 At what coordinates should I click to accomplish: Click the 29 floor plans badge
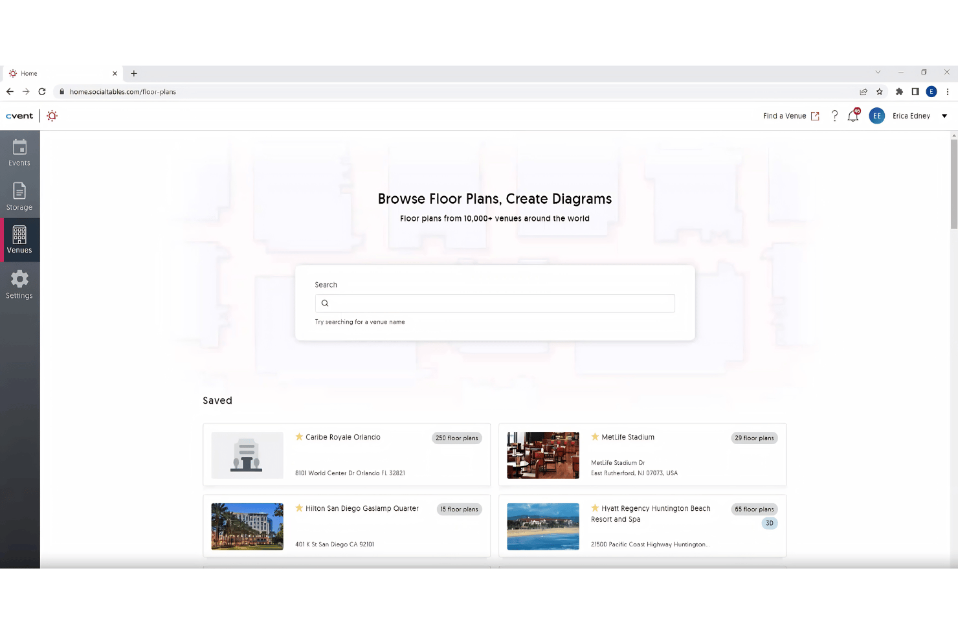[x=754, y=438]
